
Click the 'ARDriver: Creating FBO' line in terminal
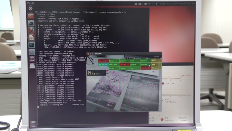(62, 105)
